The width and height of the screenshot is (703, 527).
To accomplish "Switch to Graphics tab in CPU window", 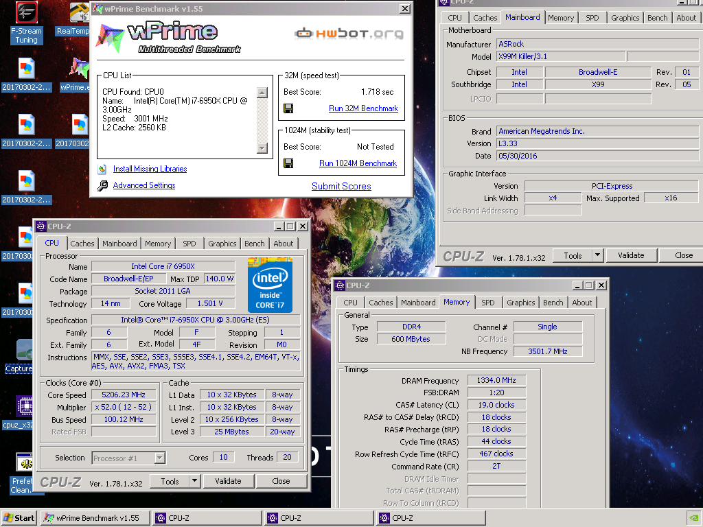I will click(x=222, y=244).
